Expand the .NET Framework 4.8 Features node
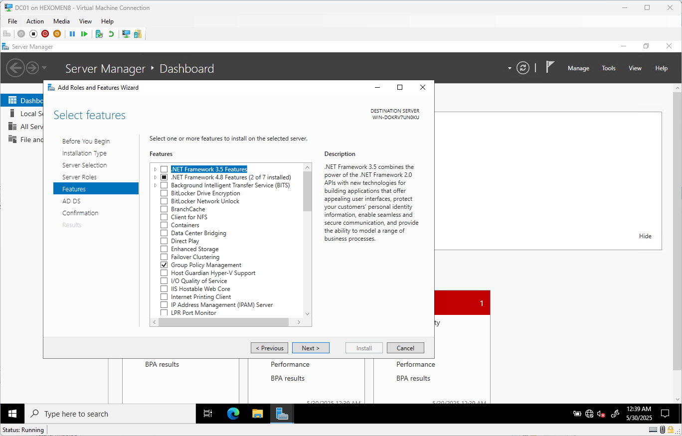This screenshot has width=682, height=436. click(x=156, y=177)
